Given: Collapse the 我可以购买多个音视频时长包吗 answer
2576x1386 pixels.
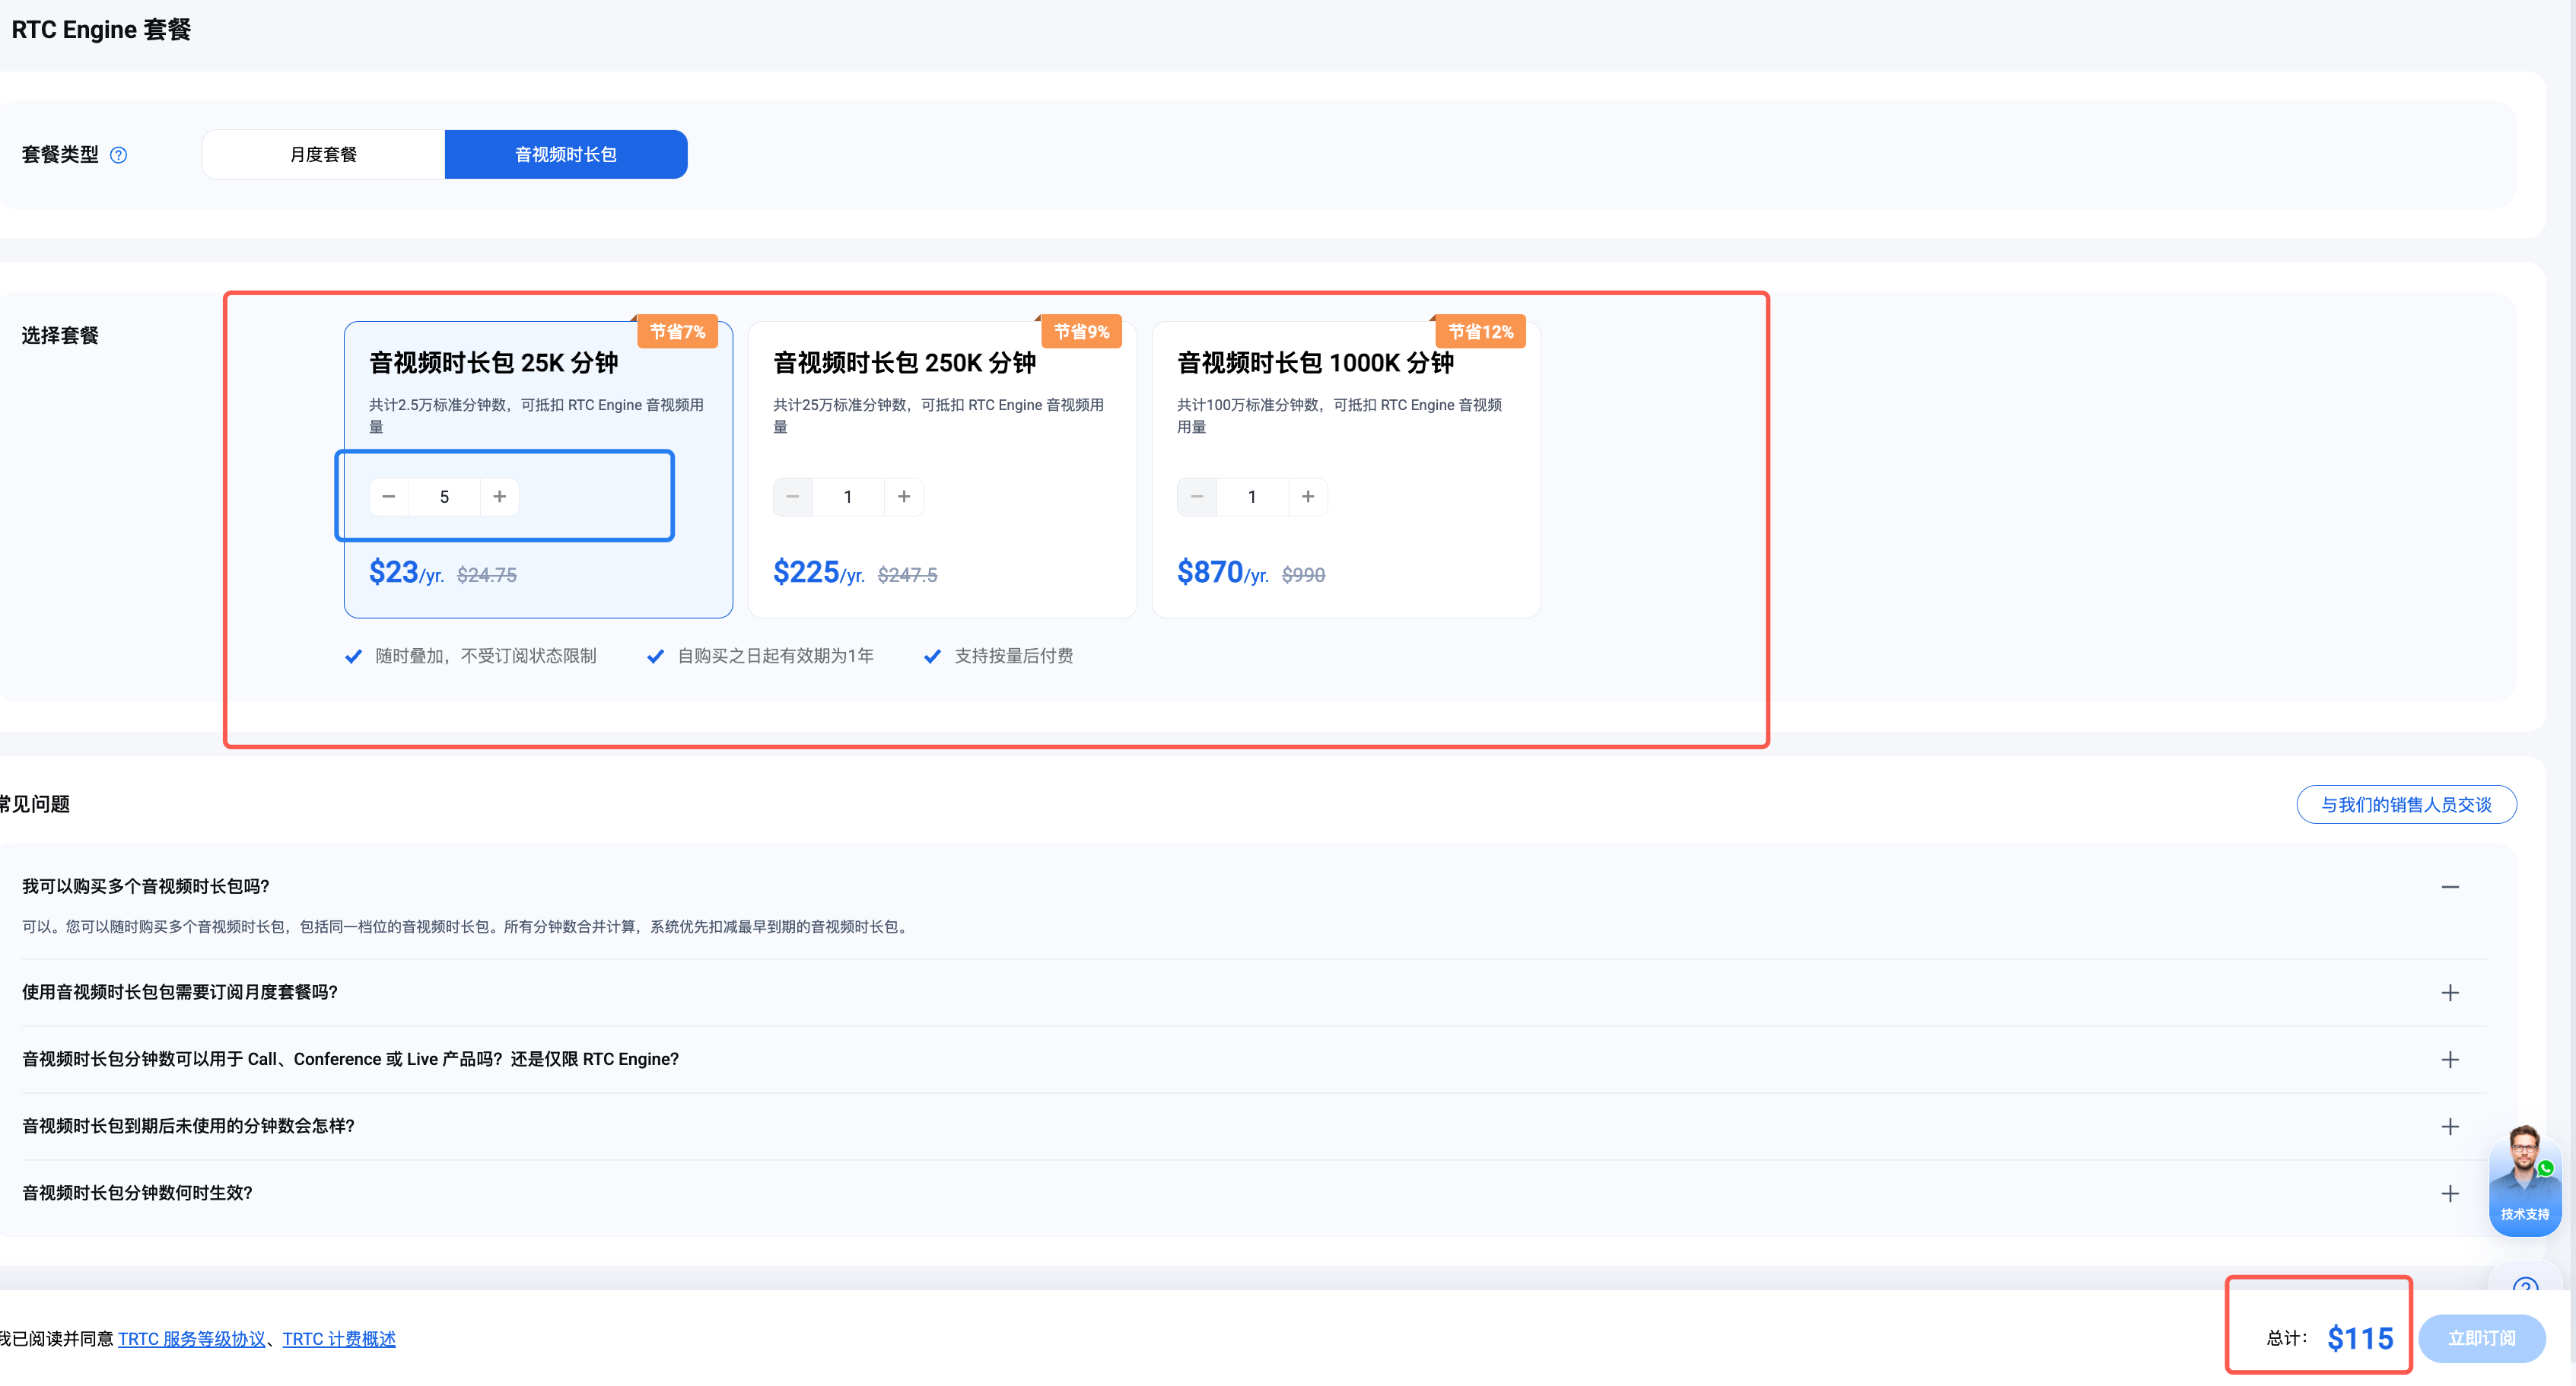Looking at the screenshot, I should tap(2450, 887).
